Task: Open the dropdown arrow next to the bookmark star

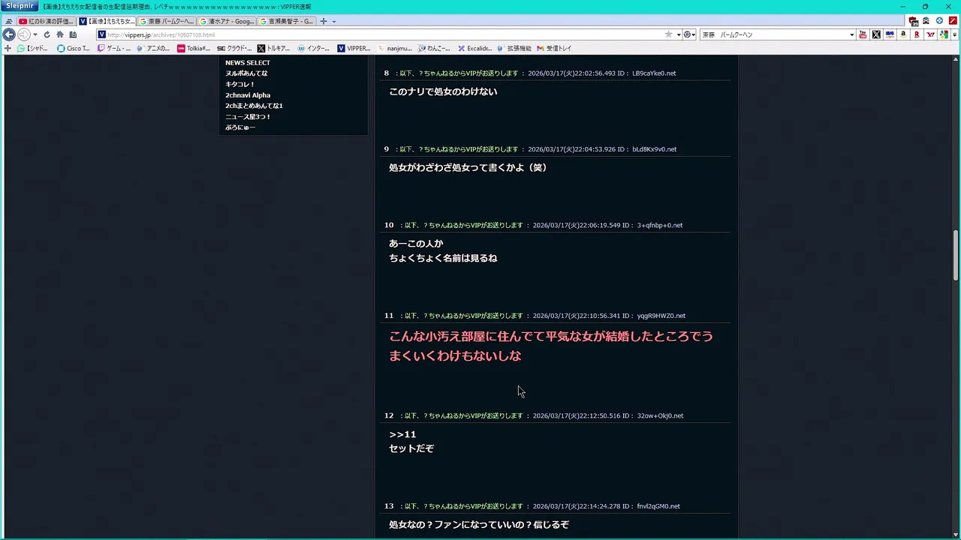Action: 679,35
